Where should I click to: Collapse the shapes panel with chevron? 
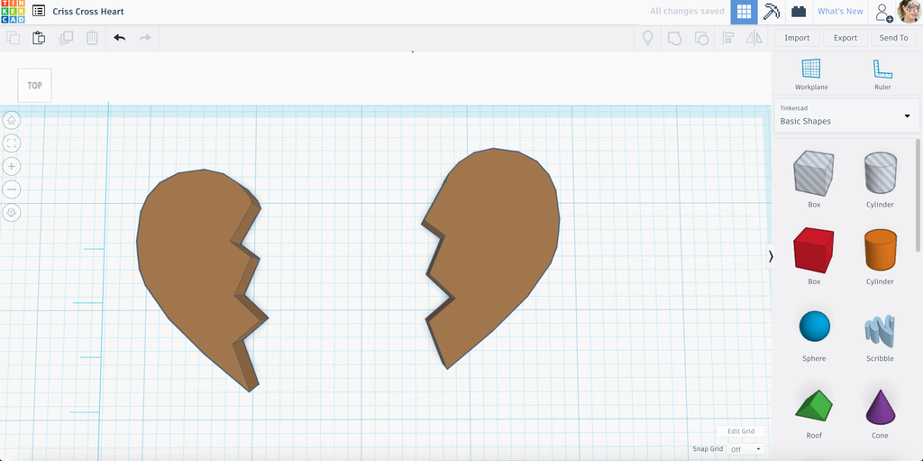point(771,256)
